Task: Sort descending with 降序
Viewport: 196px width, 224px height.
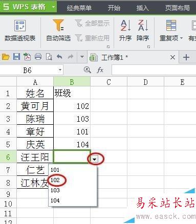Action: click(143, 30)
